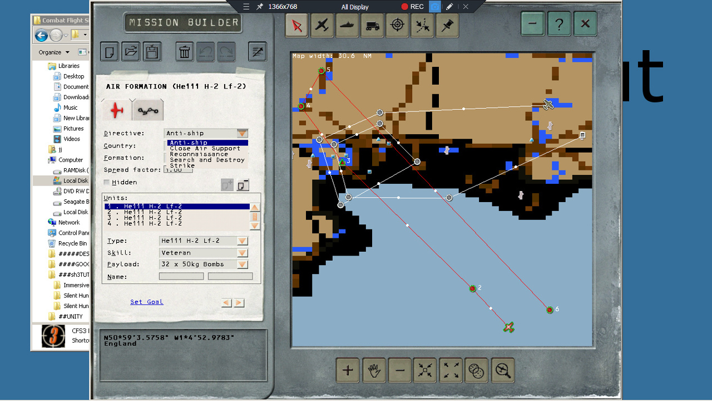The image size is (712, 401).
Task: Select the route arrows tool
Action: (422, 25)
